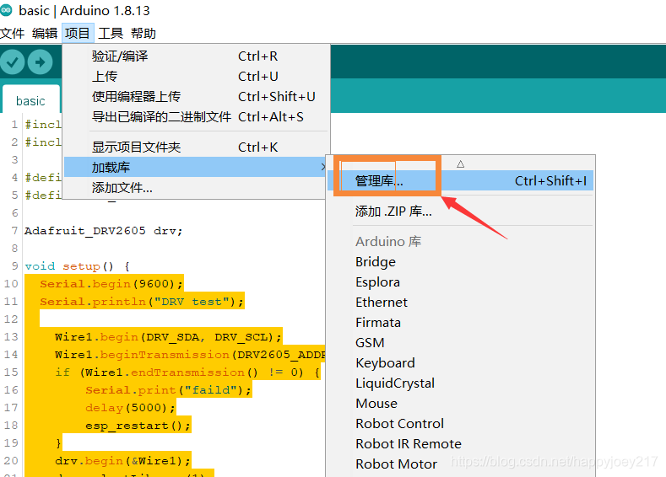Select the LiquidCrystal library
The height and width of the screenshot is (477, 666).
pyautogui.click(x=461, y=383)
